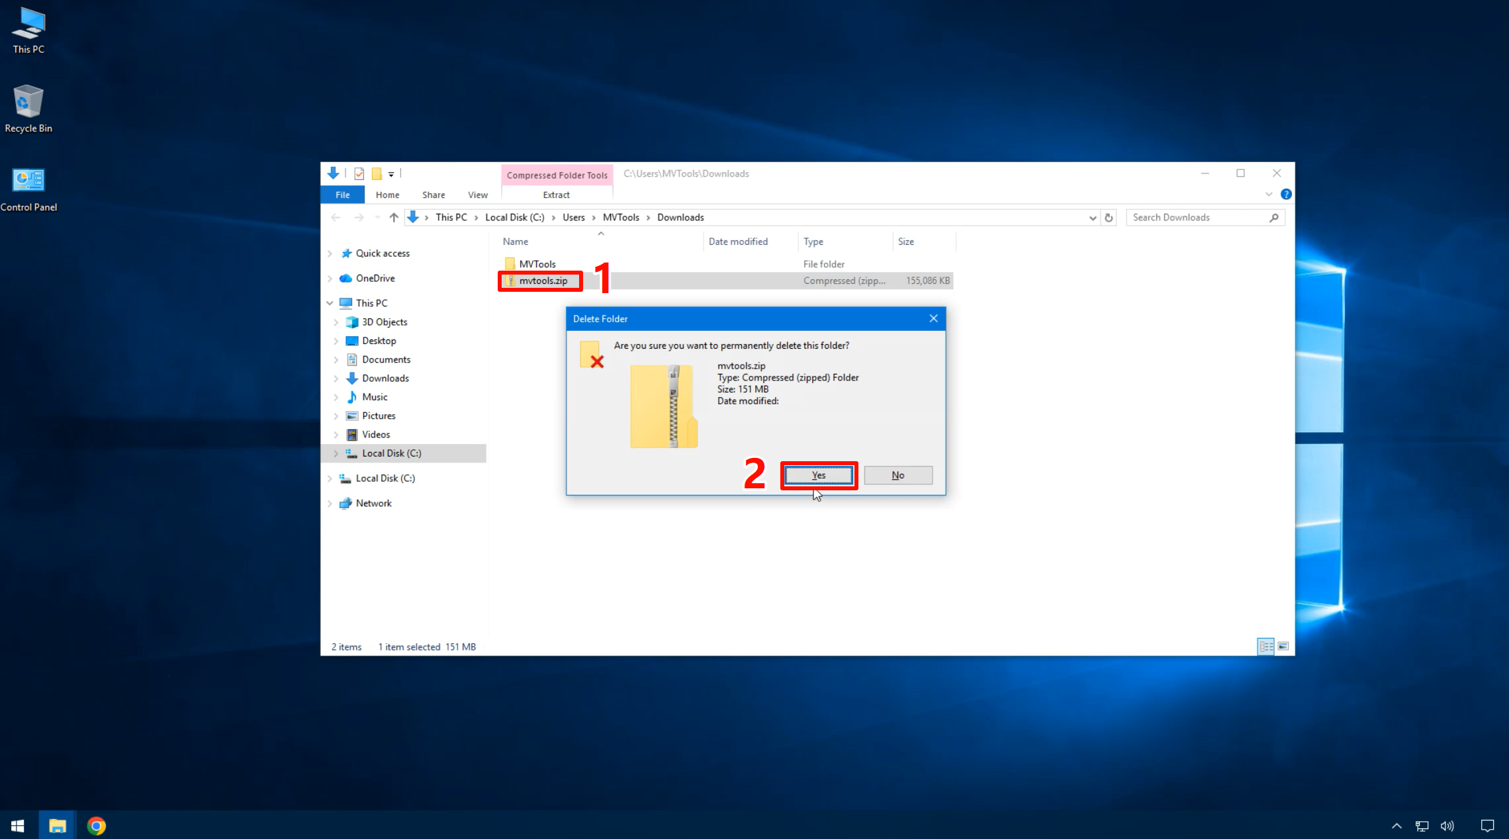
Task: Click the New Folder icon in quick access toolbar
Action: (376, 173)
